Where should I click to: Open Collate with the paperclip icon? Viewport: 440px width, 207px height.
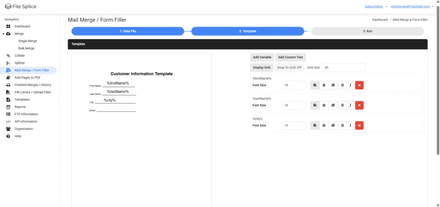pos(19,56)
